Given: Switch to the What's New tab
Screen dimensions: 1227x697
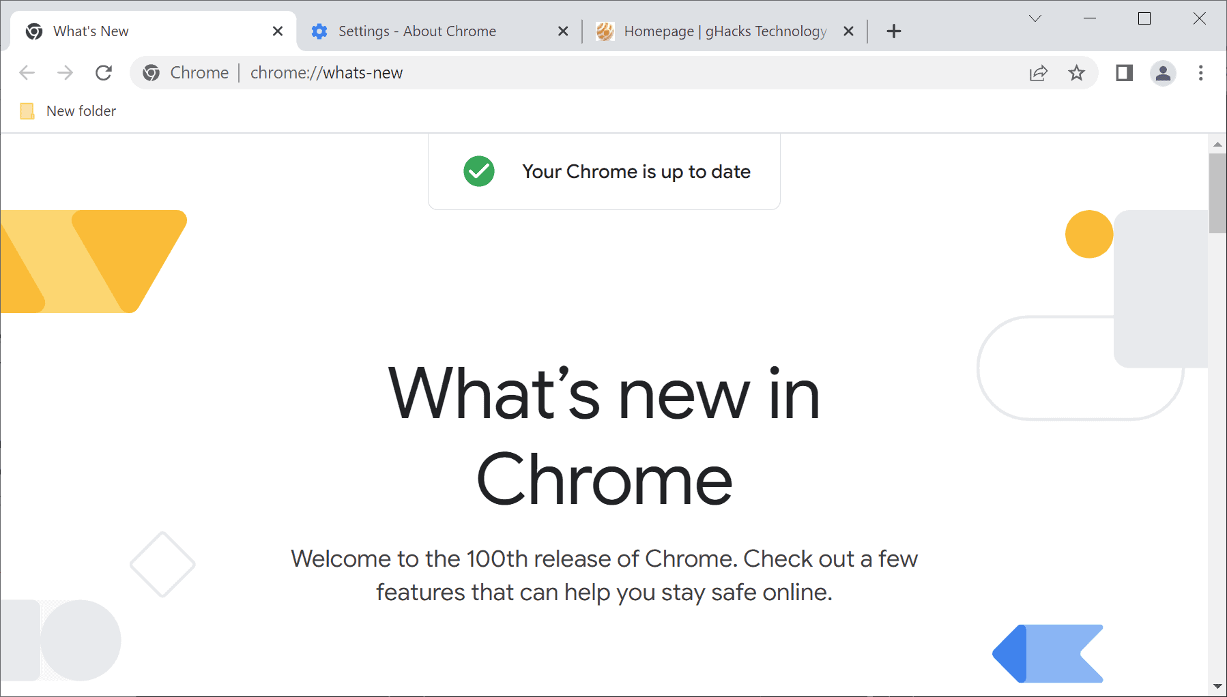Looking at the screenshot, I should tap(154, 31).
